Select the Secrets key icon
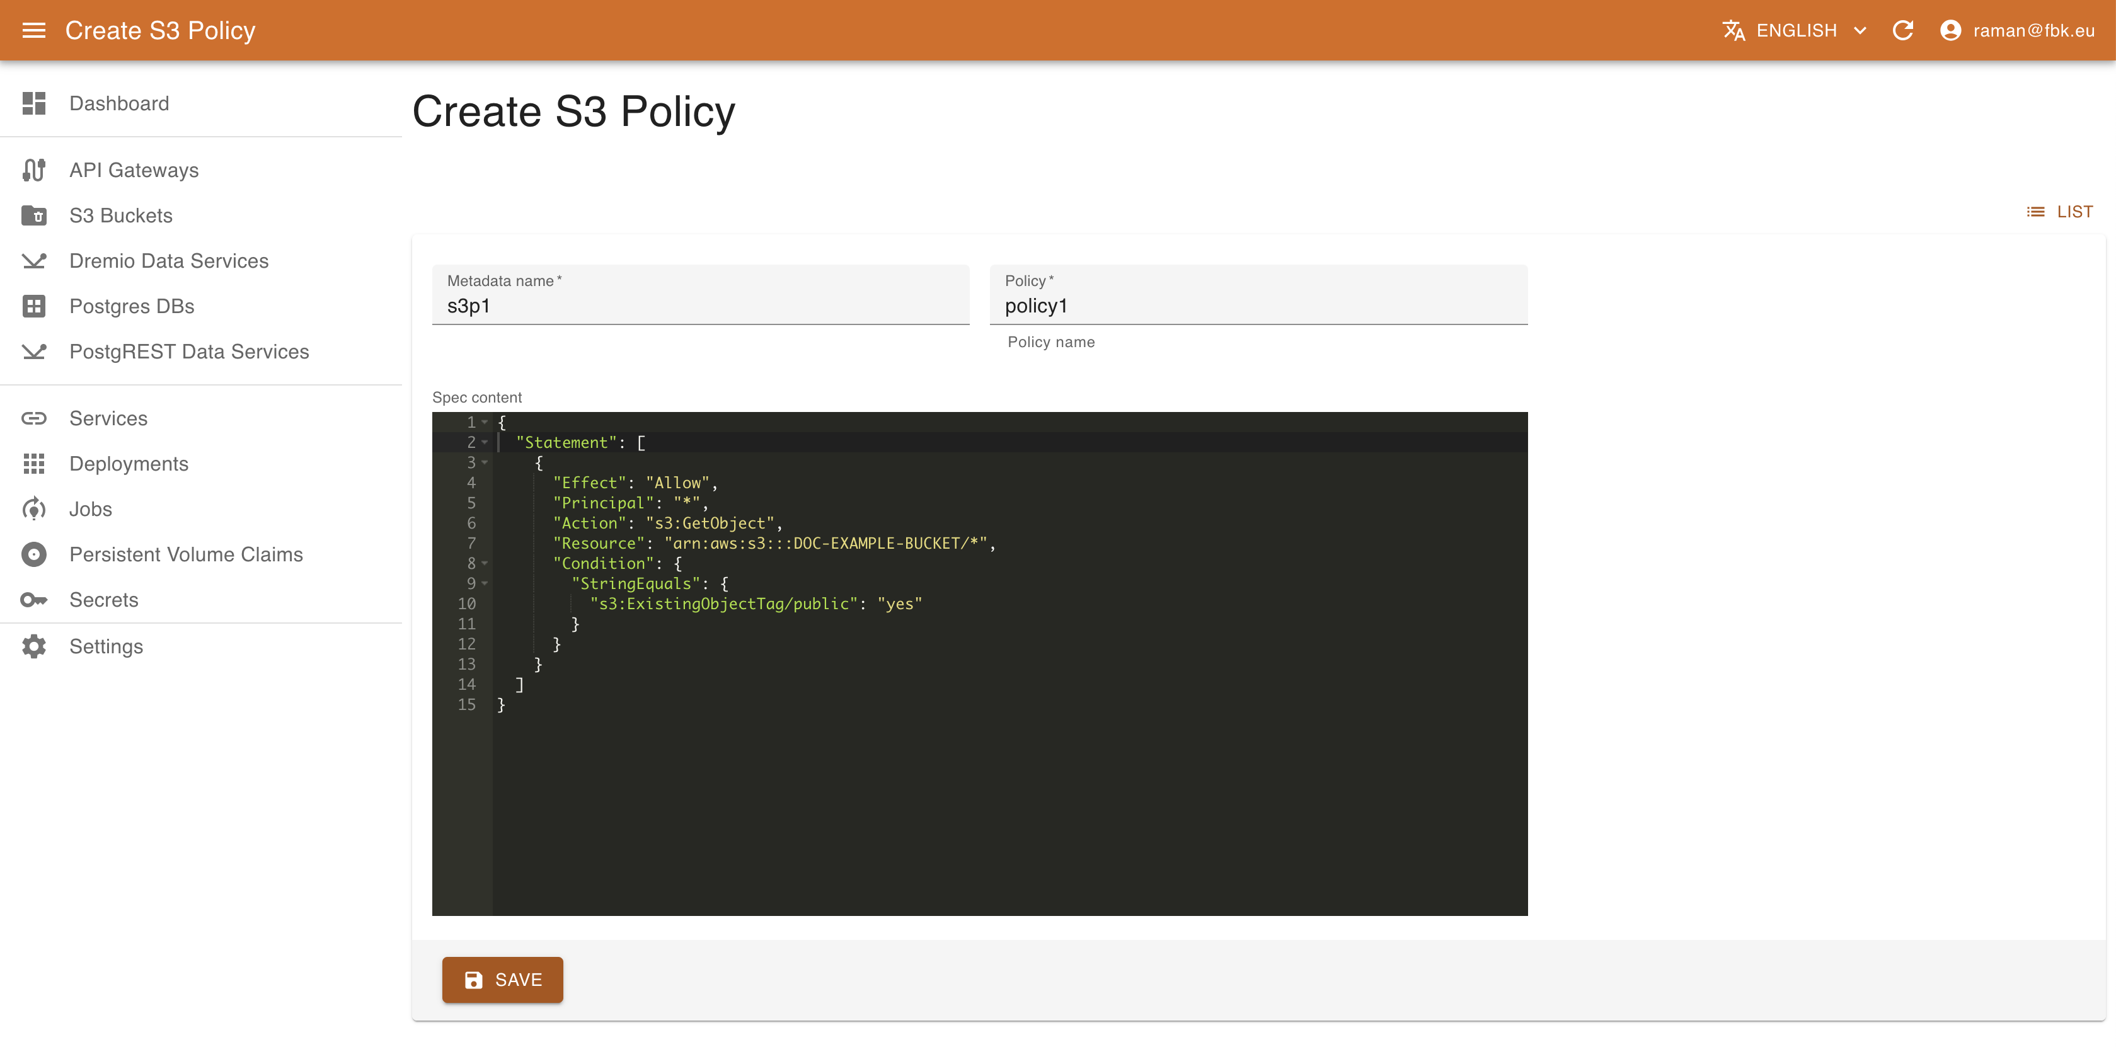The image size is (2116, 1047). click(33, 600)
